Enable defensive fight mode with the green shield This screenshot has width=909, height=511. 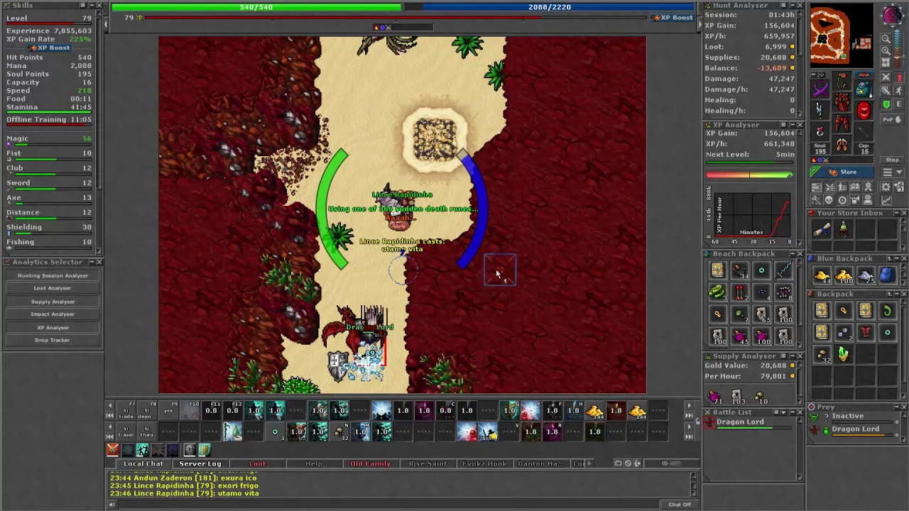(886, 104)
